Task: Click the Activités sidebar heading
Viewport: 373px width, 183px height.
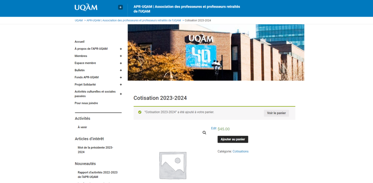Action: [83, 118]
